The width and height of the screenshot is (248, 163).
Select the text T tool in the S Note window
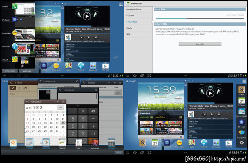tap(19, 88)
